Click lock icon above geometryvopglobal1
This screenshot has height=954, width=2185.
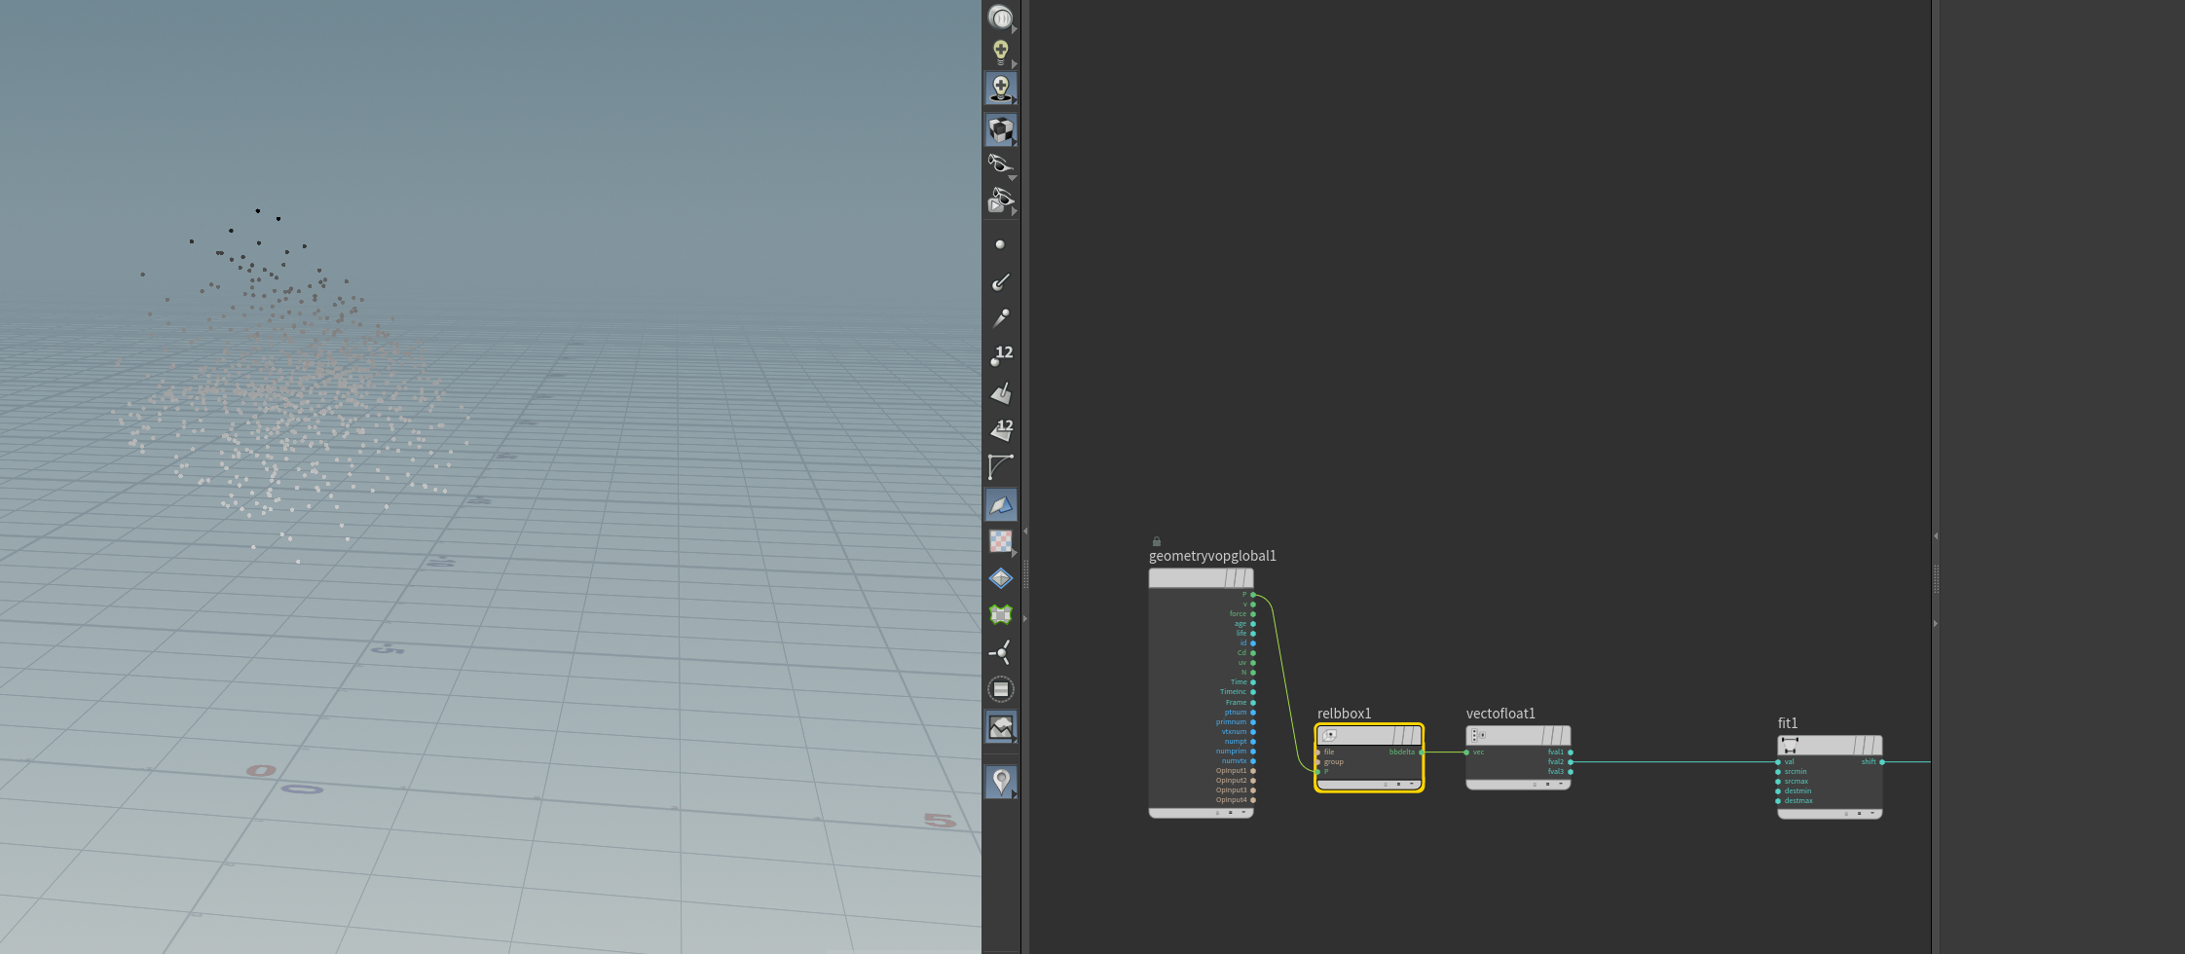pos(1157,541)
